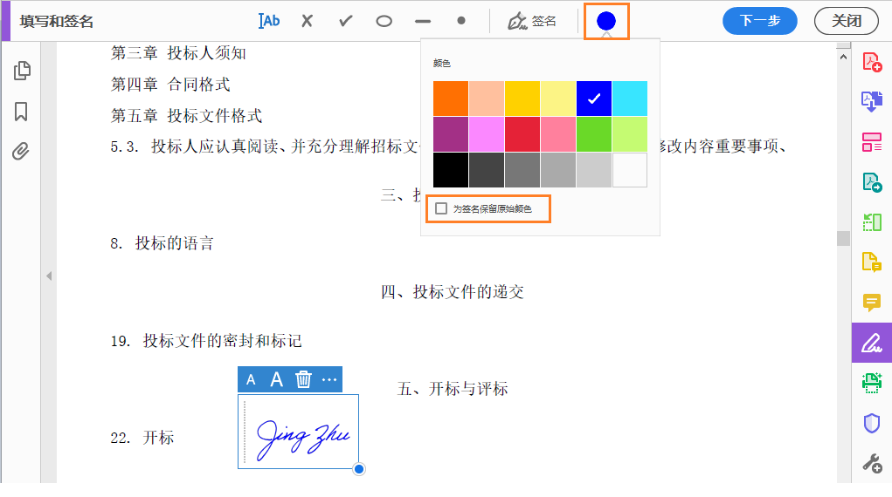Viewport: 892px width, 497px height.
Task: Select the line annotation tool
Action: tap(423, 22)
